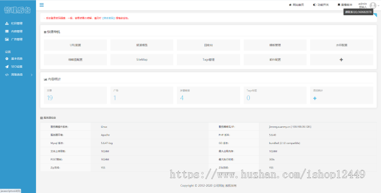Screen dimensions: 381x193
Task: Click the plus icon in 快捷导航 tiles
Action: [341, 59]
